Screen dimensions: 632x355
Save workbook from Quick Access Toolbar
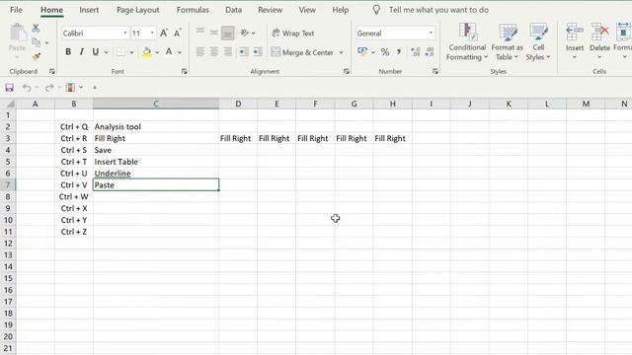pos(9,88)
